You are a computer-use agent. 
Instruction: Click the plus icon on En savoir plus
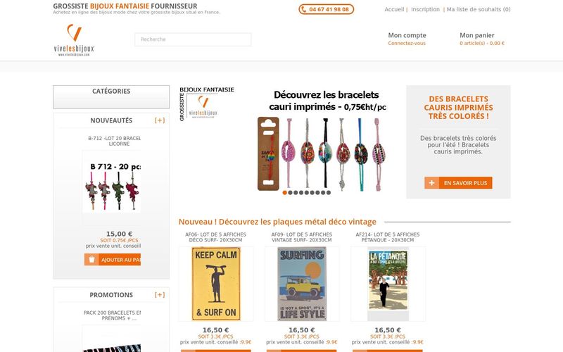(431, 183)
